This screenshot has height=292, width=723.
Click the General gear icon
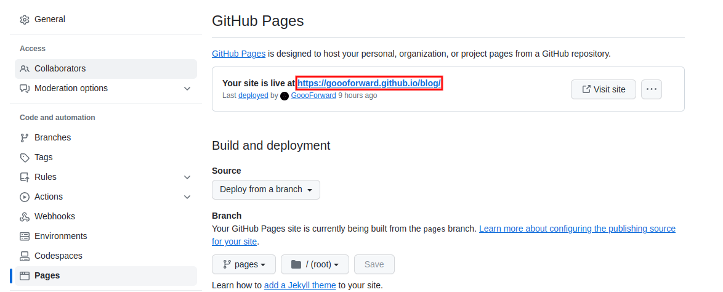click(25, 19)
